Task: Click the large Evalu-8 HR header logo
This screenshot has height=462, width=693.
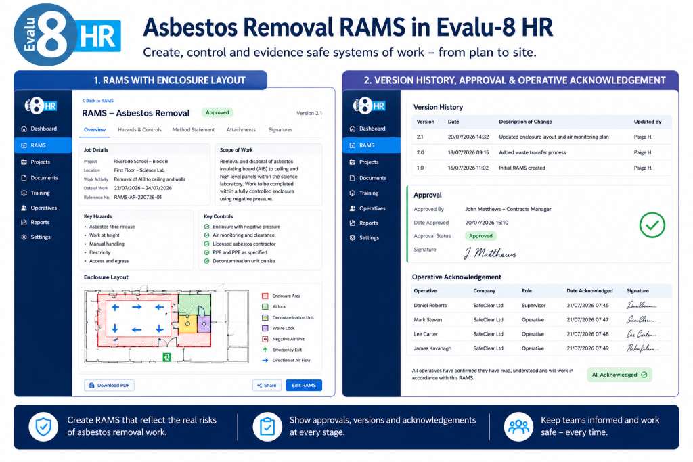Action: [x=67, y=35]
